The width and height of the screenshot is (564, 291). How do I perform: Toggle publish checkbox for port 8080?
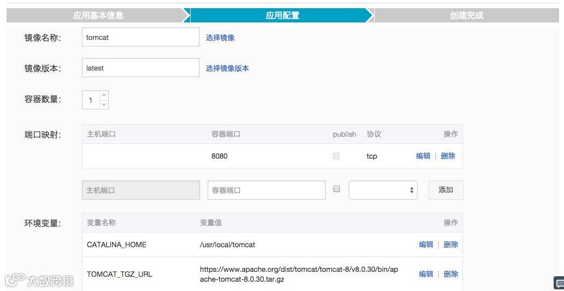coord(336,156)
